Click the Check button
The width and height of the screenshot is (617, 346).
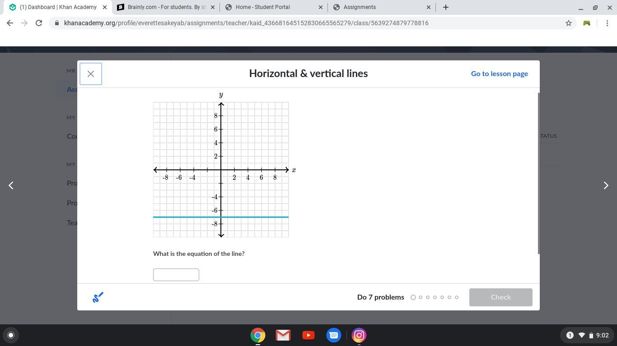(501, 297)
